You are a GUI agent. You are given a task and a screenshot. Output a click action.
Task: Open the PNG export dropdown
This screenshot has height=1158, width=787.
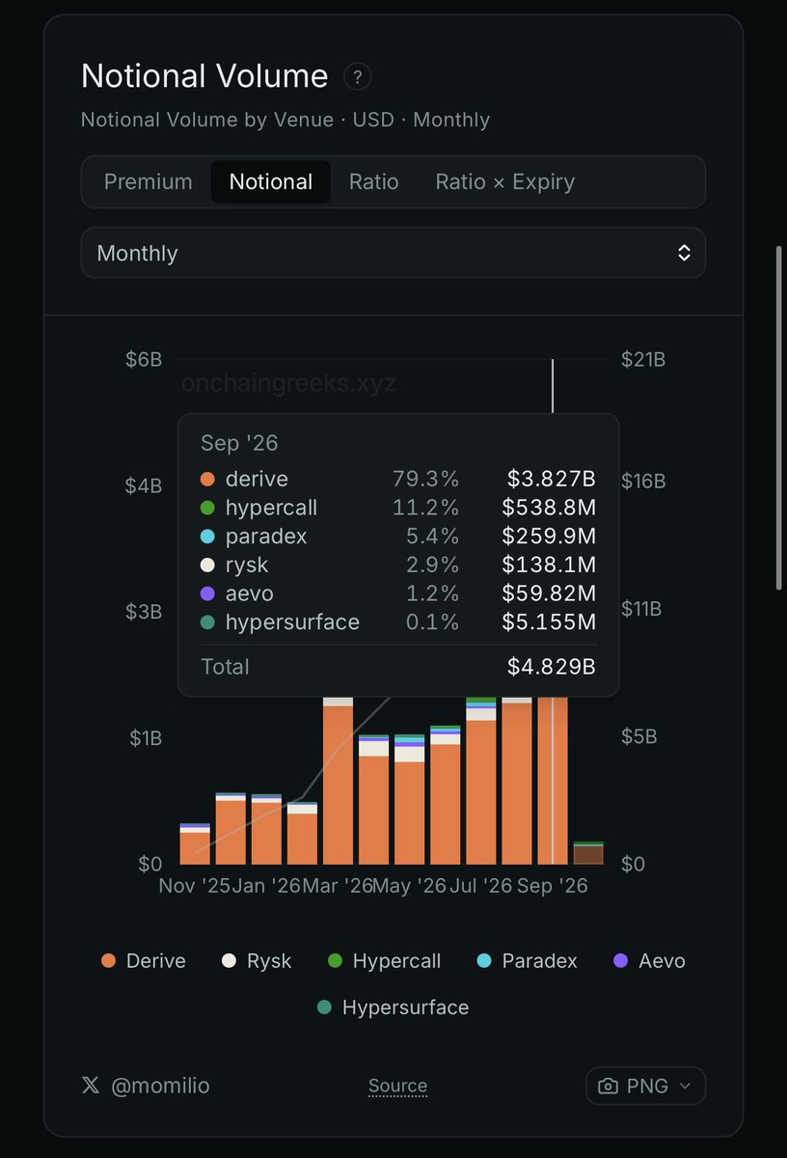click(x=645, y=1086)
